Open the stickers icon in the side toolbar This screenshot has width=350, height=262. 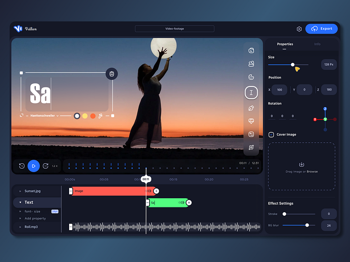click(251, 77)
